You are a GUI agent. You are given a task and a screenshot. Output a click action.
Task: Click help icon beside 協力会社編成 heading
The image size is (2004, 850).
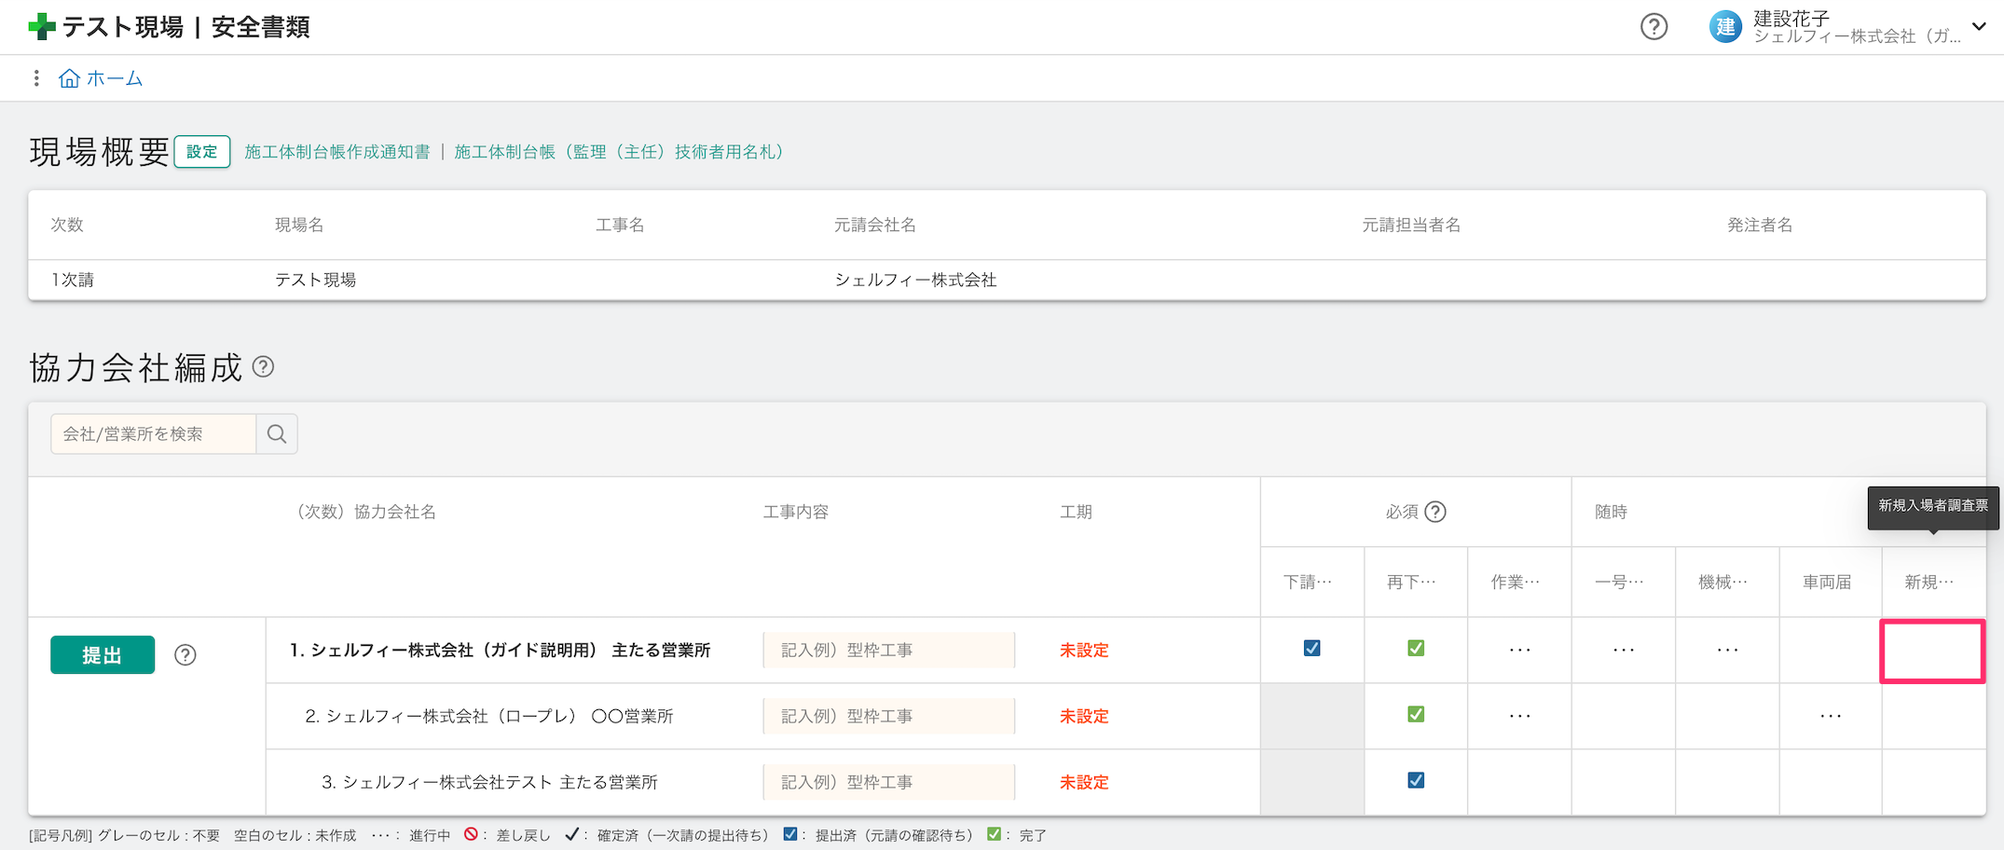(x=264, y=367)
